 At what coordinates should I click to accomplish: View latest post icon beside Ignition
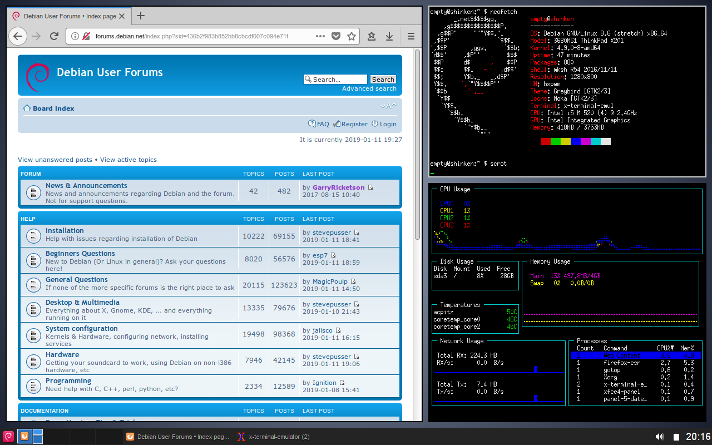click(342, 383)
